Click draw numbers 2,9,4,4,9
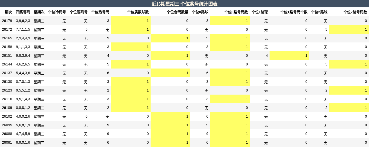369x147 pixels. (23, 38)
